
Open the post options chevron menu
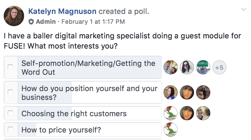243,10
